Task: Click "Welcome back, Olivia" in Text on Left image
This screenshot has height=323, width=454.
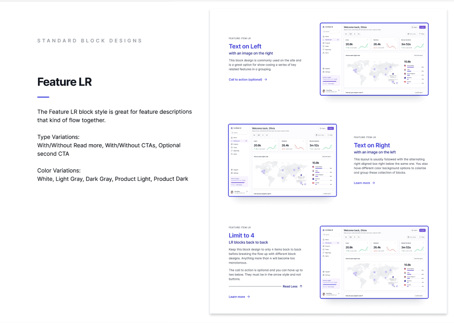Action: [355, 27]
